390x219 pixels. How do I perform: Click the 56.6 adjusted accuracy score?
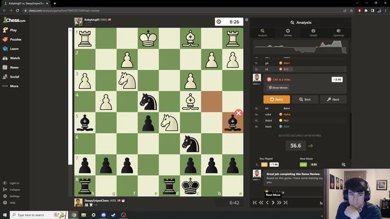[x=296, y=145]
